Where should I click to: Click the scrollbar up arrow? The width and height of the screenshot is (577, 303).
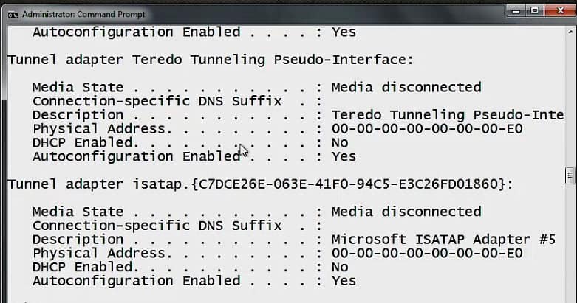coord(570,32)
